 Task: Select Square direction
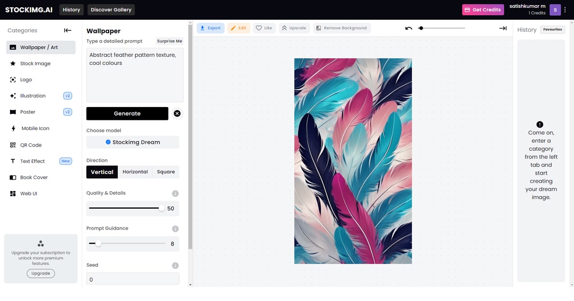pyautogui.click(x=166, y=172)
